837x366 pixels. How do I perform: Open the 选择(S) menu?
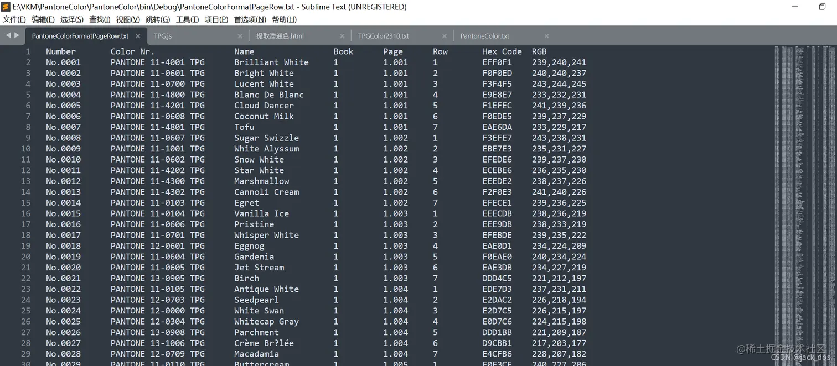click(x=72, y=19)
